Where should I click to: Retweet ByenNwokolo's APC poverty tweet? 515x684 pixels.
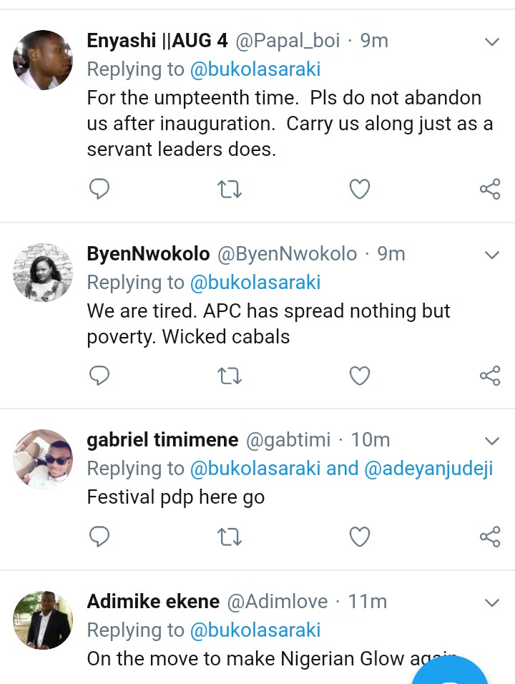click(x=230, y=375)
